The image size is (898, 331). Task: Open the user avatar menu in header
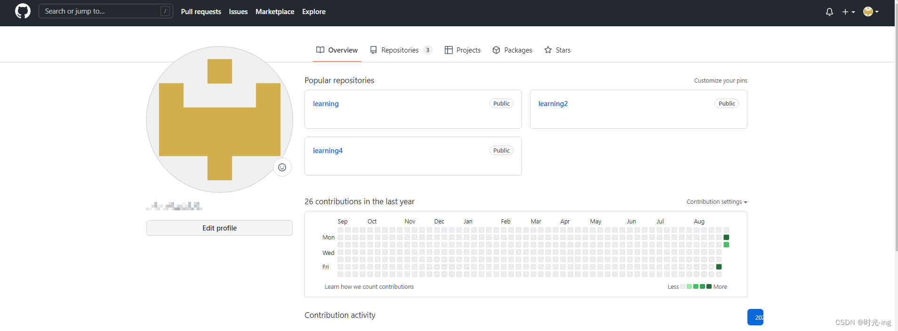pyautogui.click(x=871, y=12)
